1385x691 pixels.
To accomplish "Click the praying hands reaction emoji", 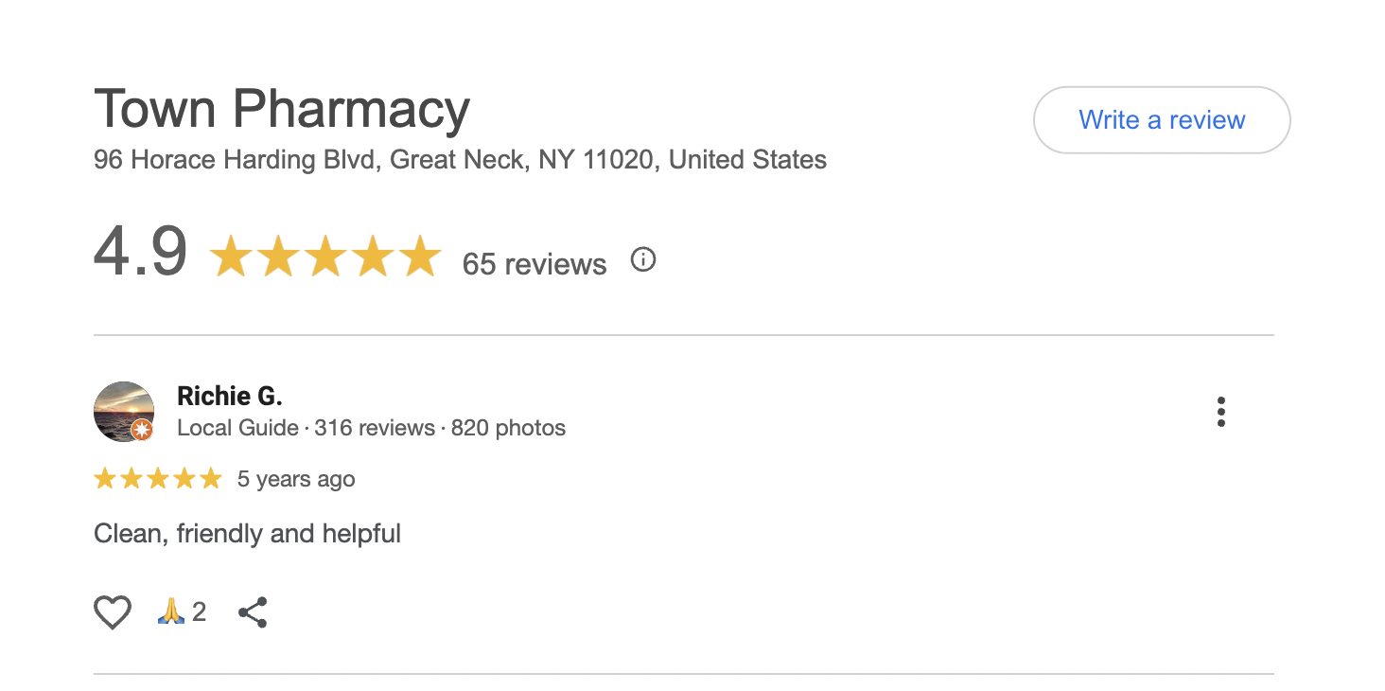I will (170, 612).
